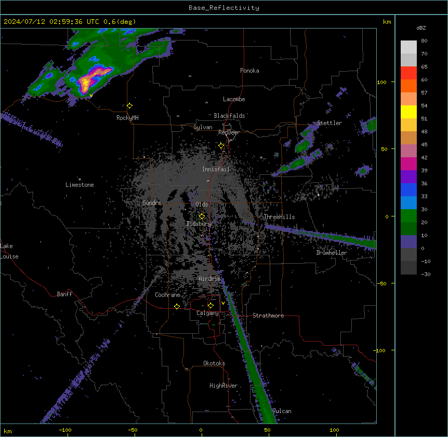Click the Innisfail label
The image size is (448, 437).
click(216, 169)
